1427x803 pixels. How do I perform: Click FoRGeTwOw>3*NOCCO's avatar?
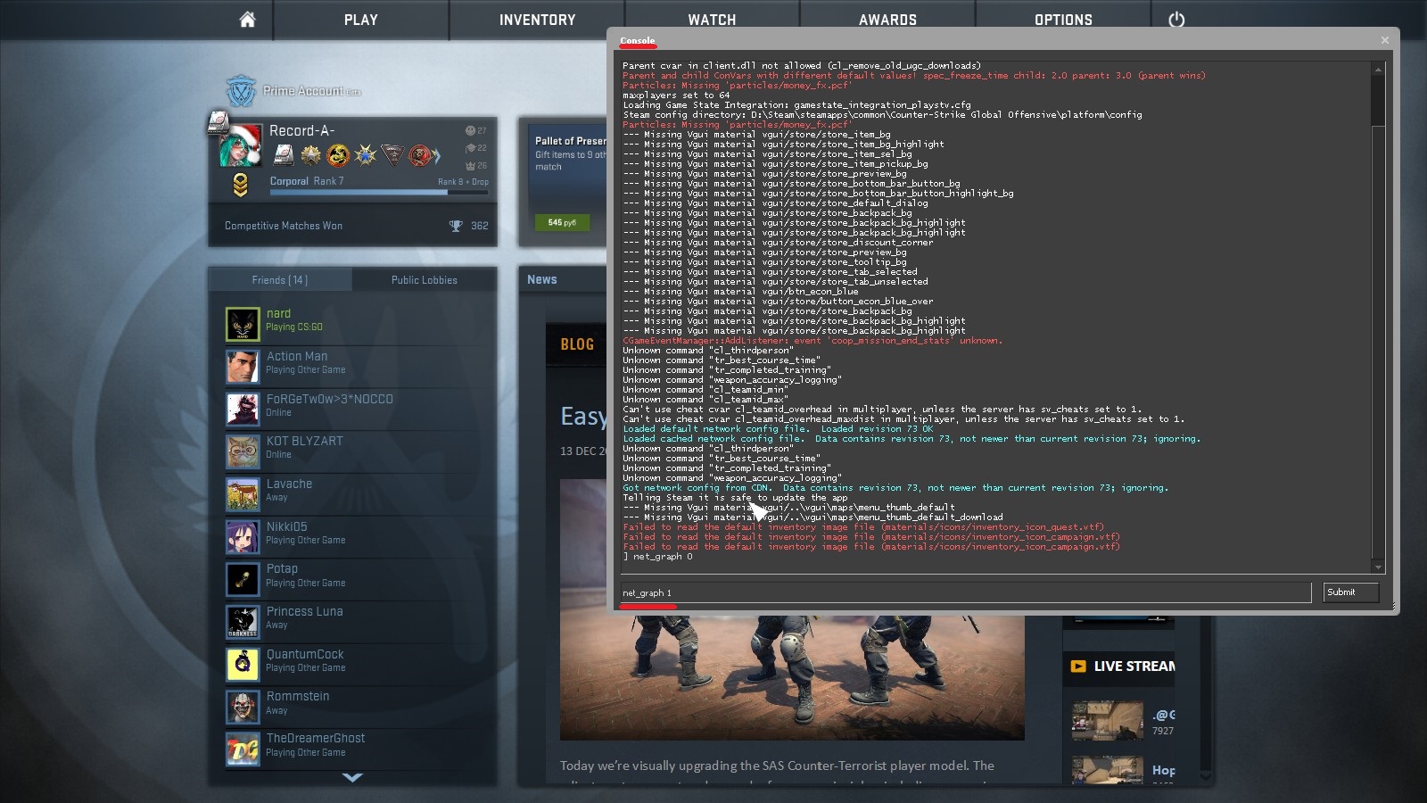243,410
